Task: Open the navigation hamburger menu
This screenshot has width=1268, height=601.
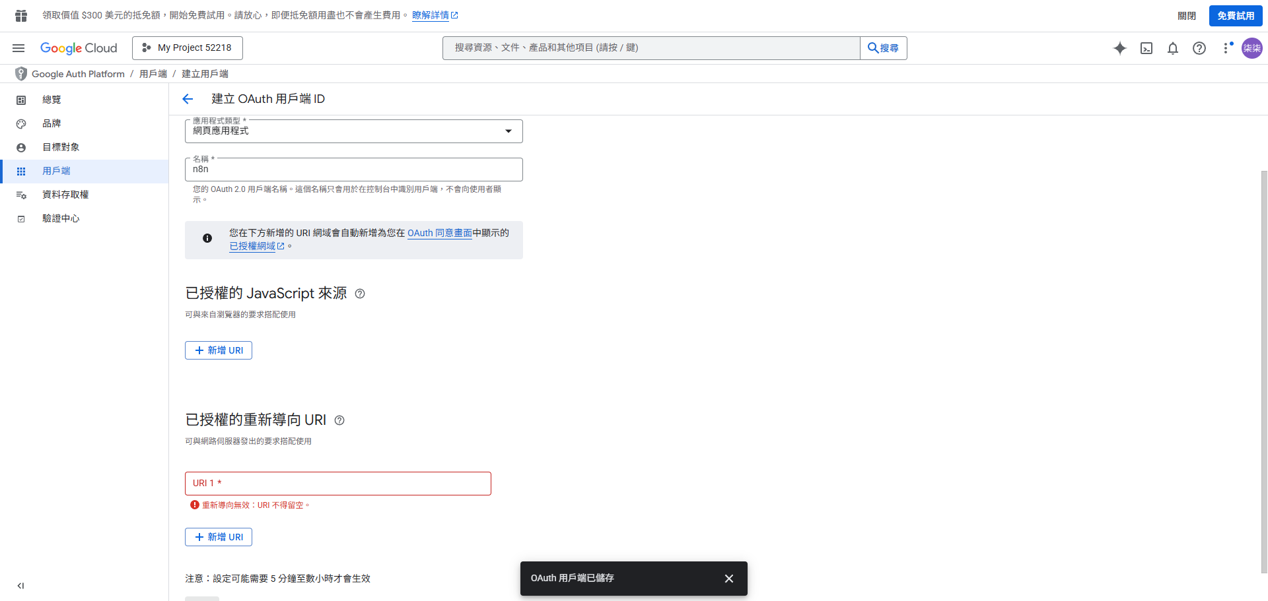Action: 18,47
